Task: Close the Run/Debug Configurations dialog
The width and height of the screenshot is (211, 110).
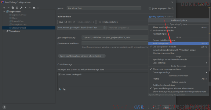Action: 173,2
